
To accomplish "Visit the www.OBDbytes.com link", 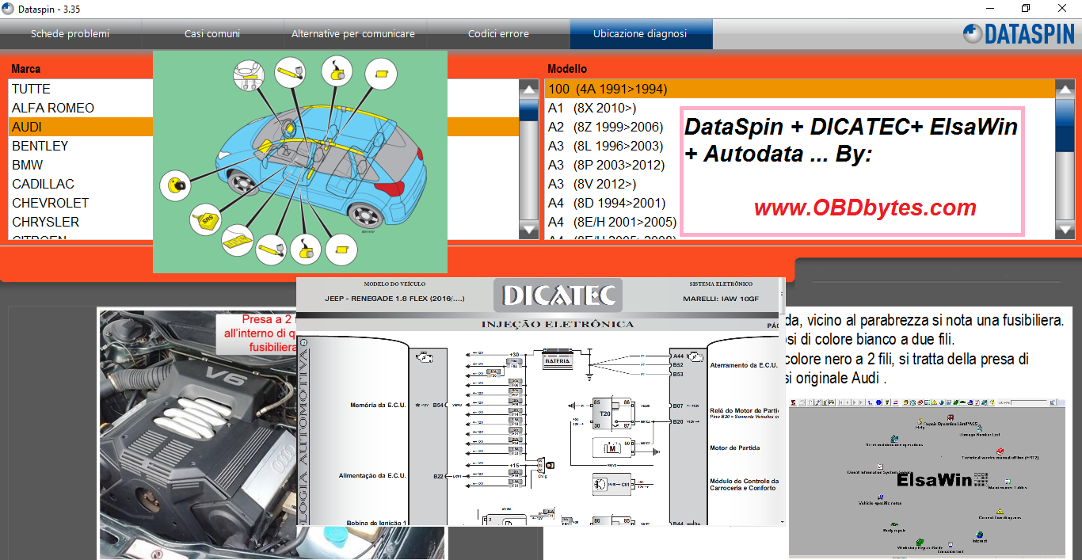I will pyautogui.click(x=865, y=208).
